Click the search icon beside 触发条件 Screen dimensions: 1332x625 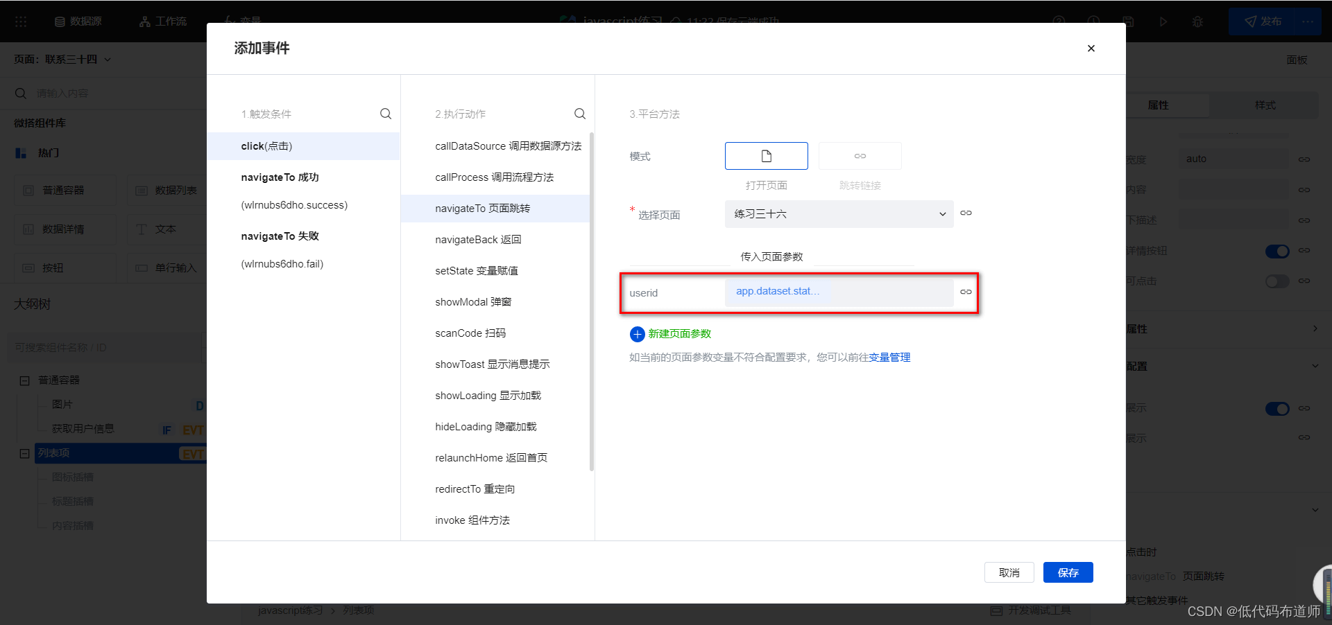point(386,114)
